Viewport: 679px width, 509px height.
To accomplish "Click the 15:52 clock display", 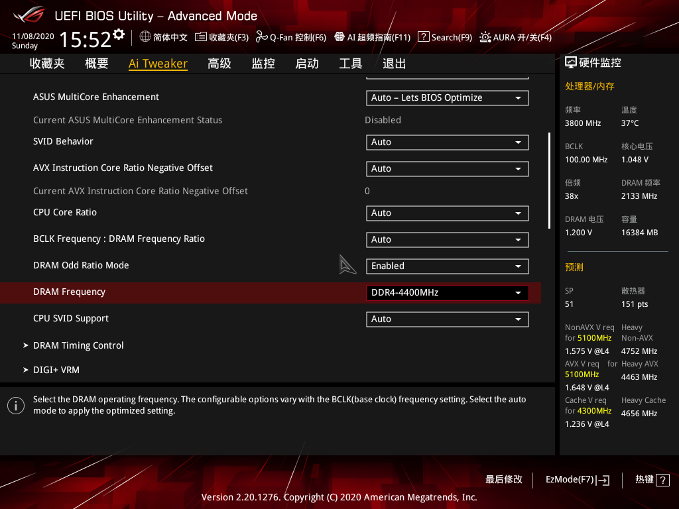I will [86, 39].
